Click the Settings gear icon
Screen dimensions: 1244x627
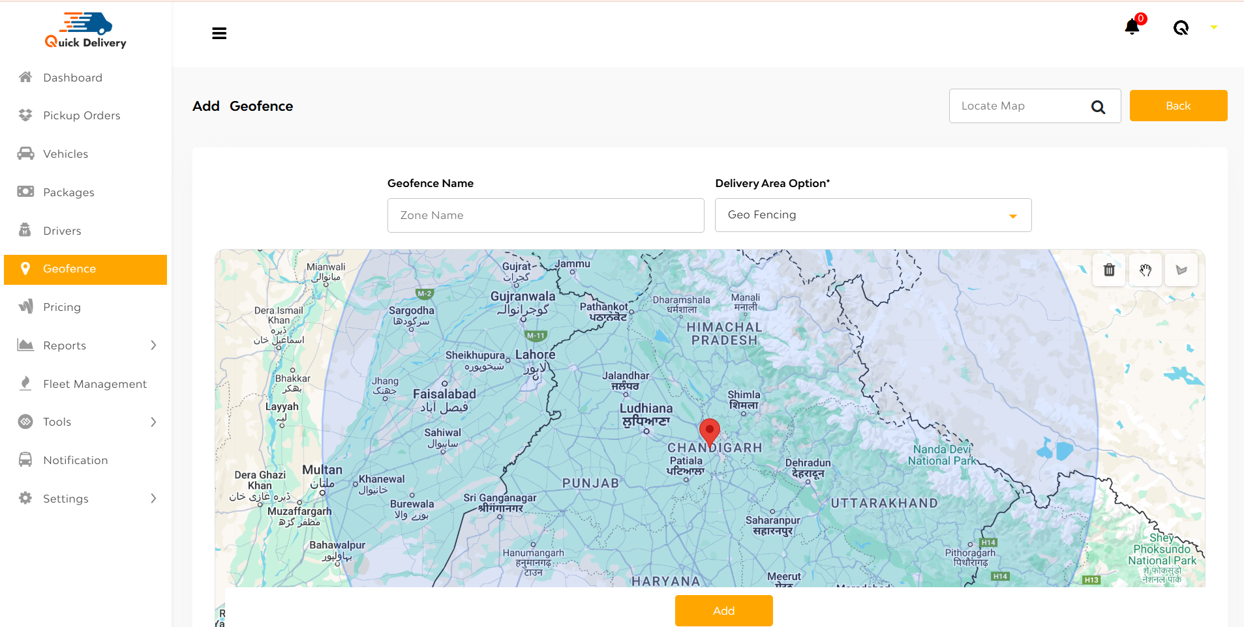click(25, 498)
